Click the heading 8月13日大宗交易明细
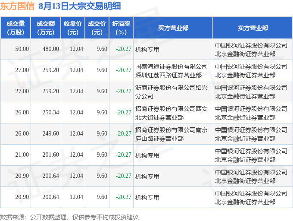Viewport: 293px width, 221px height. pyautogui.click(x=80, y=6)
